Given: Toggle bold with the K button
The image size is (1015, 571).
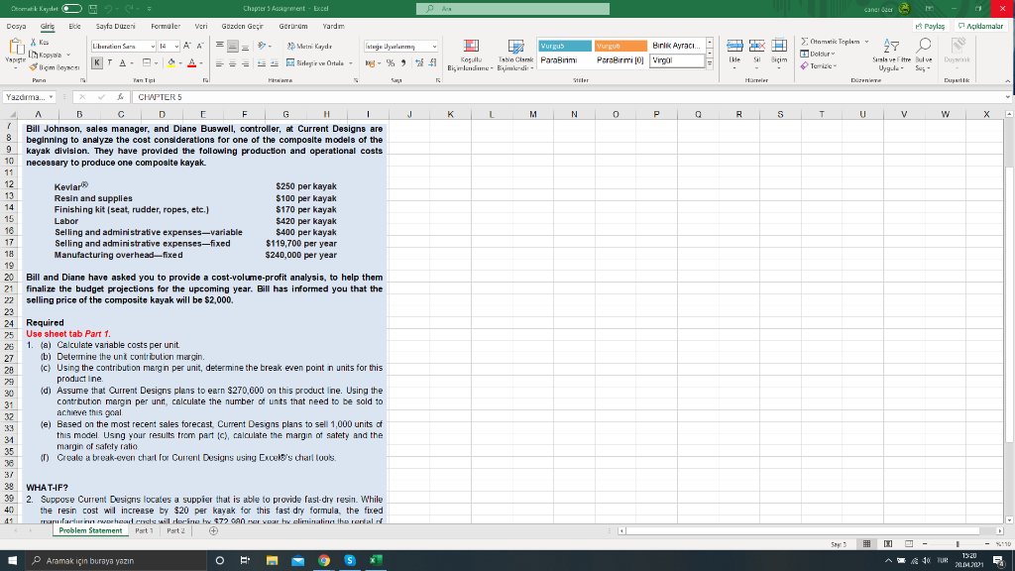Looking at the screenshot, I should tap(98, 62).
